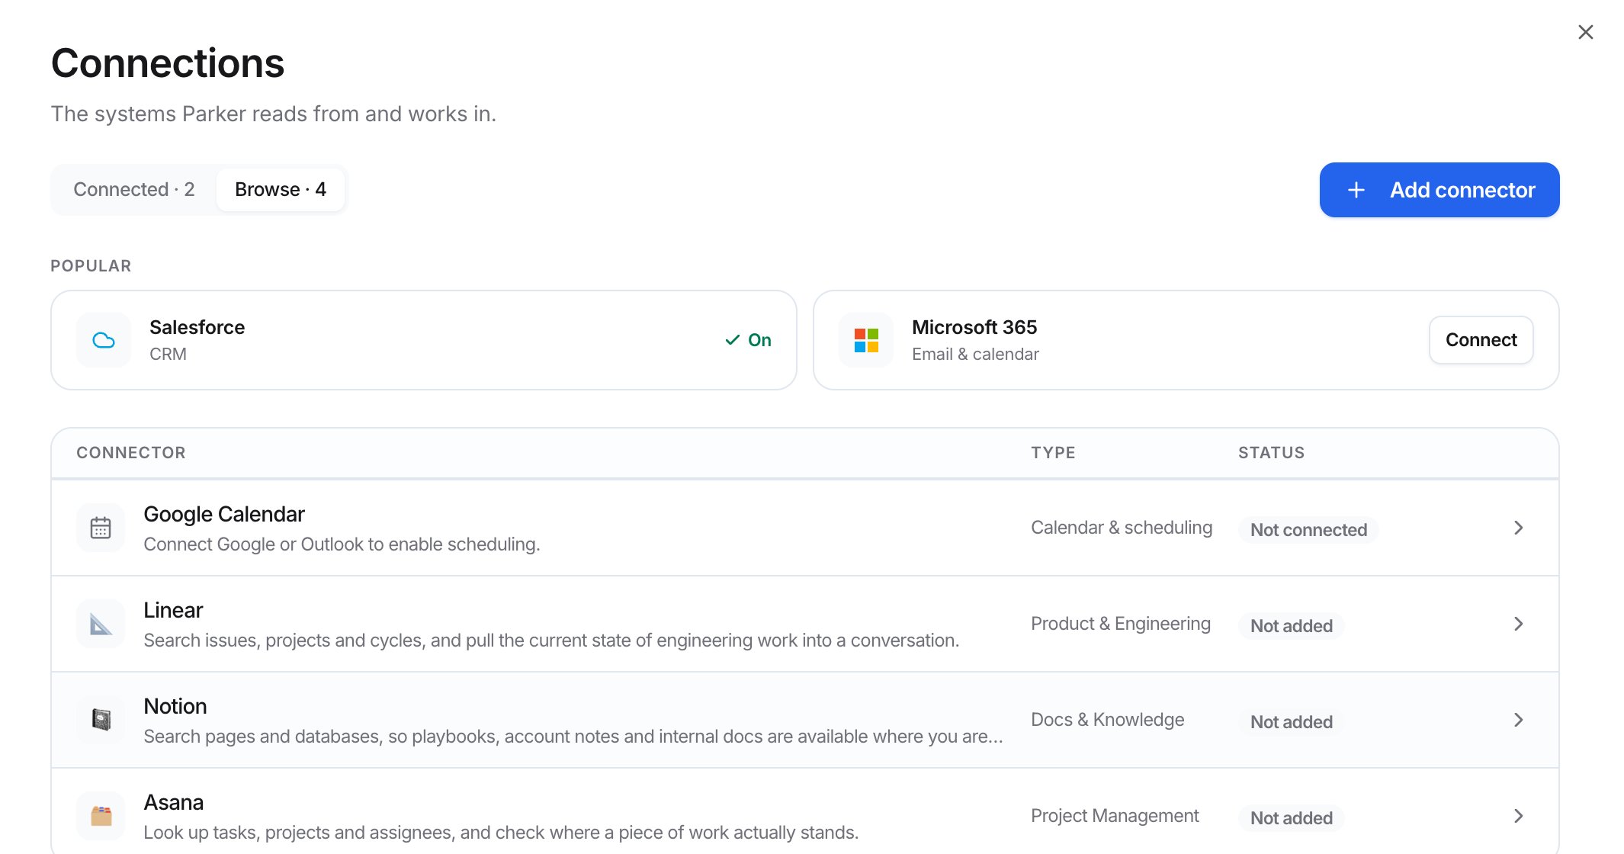The image size is (1624, 854).
Task: Click the Salesforce cloud icon
Action: point(104,340)
